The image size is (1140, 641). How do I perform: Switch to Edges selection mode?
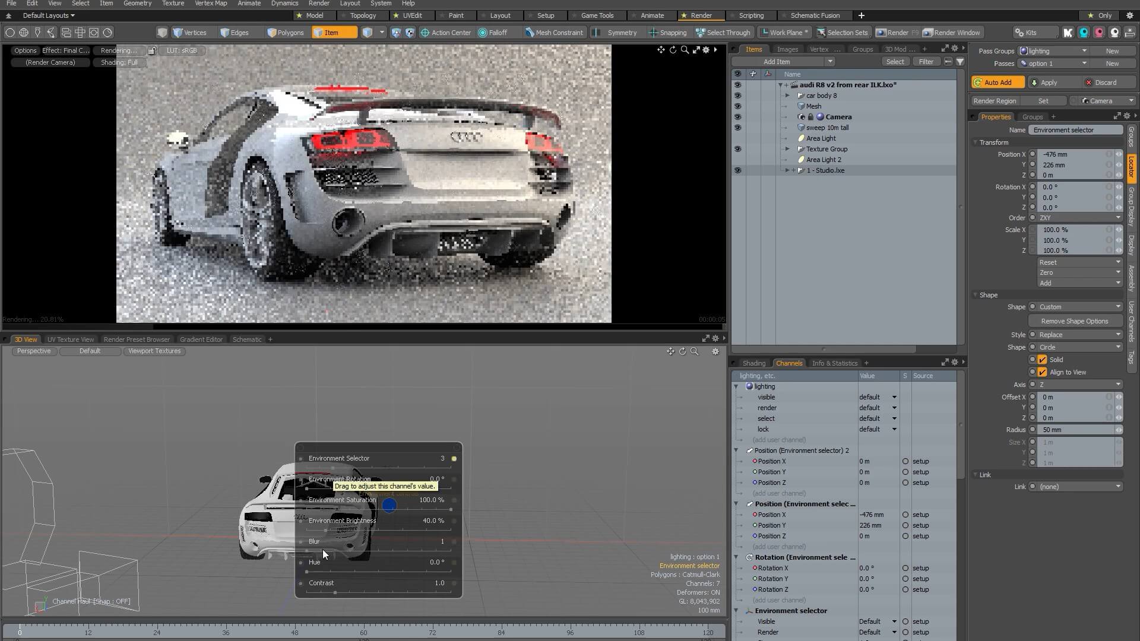click(234, 33)
